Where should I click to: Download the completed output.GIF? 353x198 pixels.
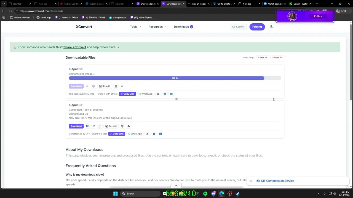76,126
